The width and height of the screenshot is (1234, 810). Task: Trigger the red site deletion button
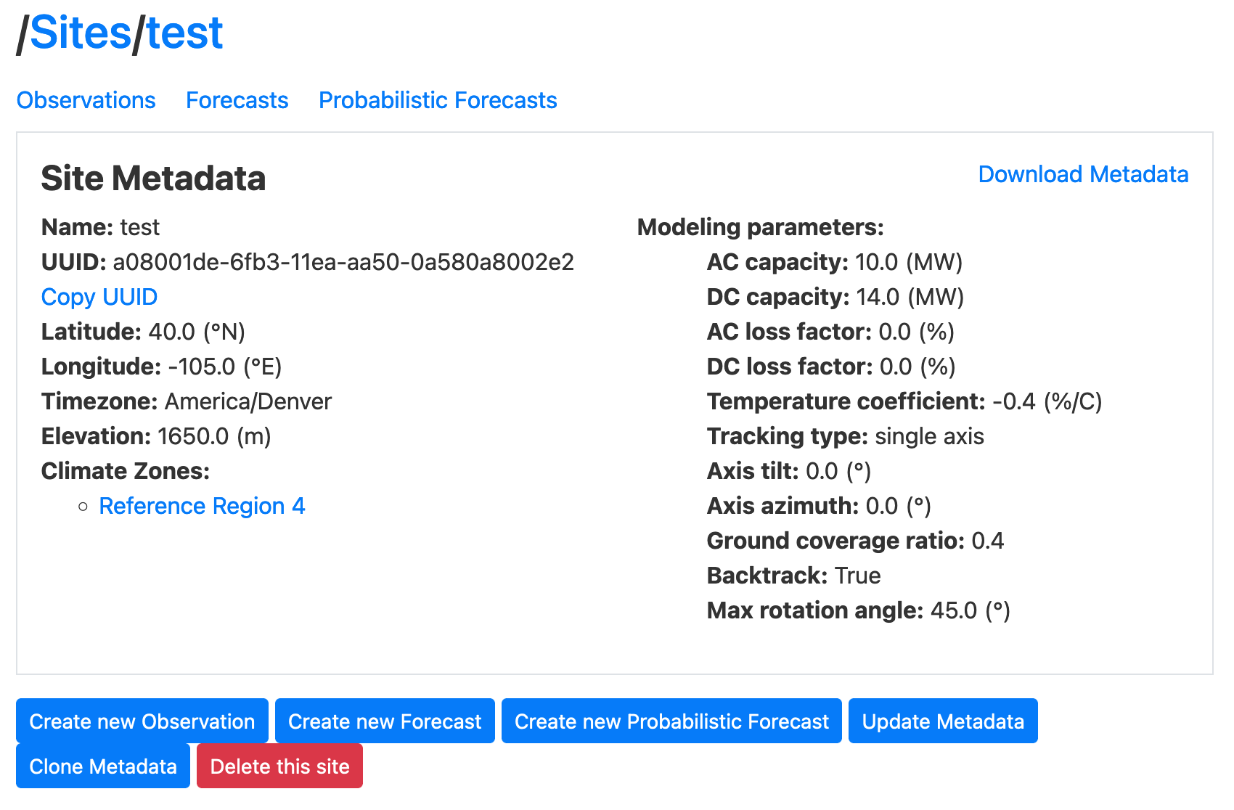[x=279, y=766]
